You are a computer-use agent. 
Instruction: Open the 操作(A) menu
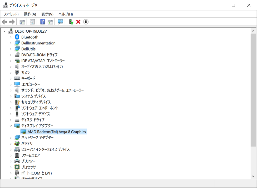[x=30, y=14]
